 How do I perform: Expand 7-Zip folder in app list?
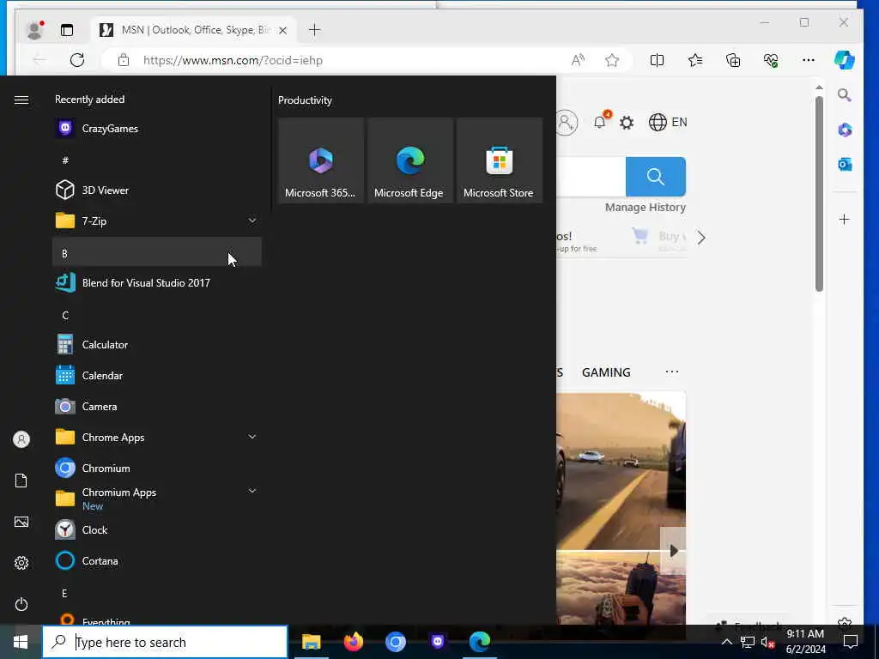click(x=252, y=221)
